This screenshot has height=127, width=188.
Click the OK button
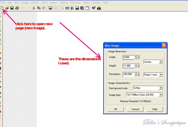point(116,109)
